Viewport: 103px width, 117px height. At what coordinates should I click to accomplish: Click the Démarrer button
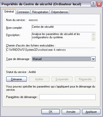[x=17, y=79]
